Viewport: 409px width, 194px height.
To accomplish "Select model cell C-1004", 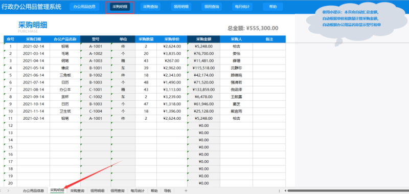I will click(96, 111).
